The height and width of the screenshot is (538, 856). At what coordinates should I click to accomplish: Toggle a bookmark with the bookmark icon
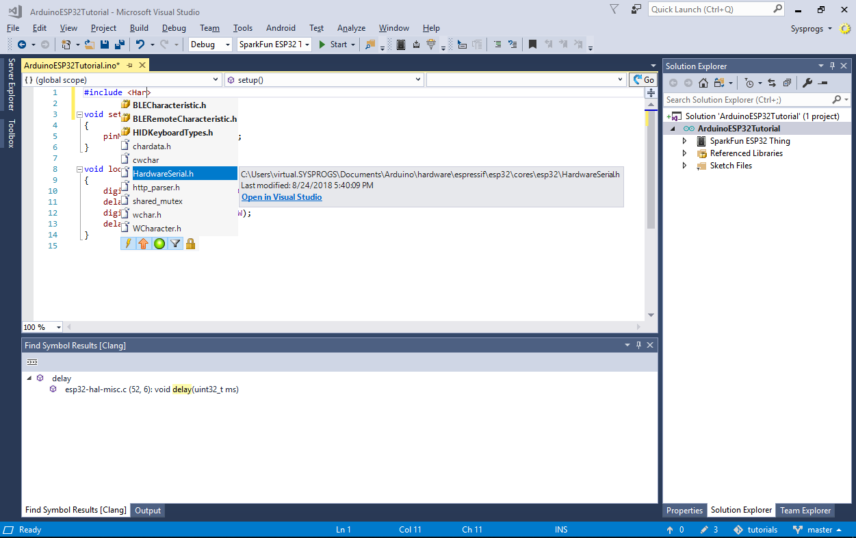click(532, 44)
